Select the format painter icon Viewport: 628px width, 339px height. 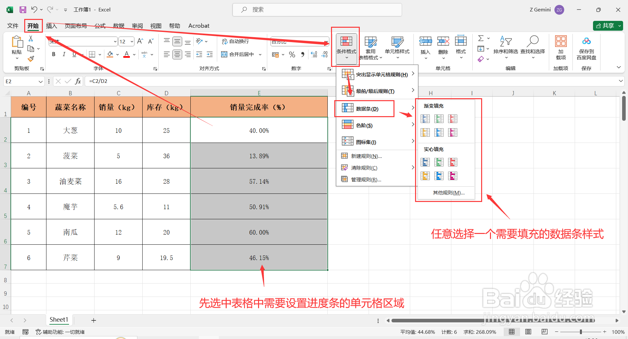[31, 59]
